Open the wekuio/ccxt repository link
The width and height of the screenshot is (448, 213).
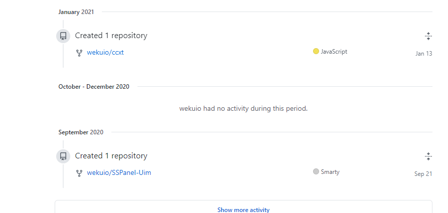105,53
